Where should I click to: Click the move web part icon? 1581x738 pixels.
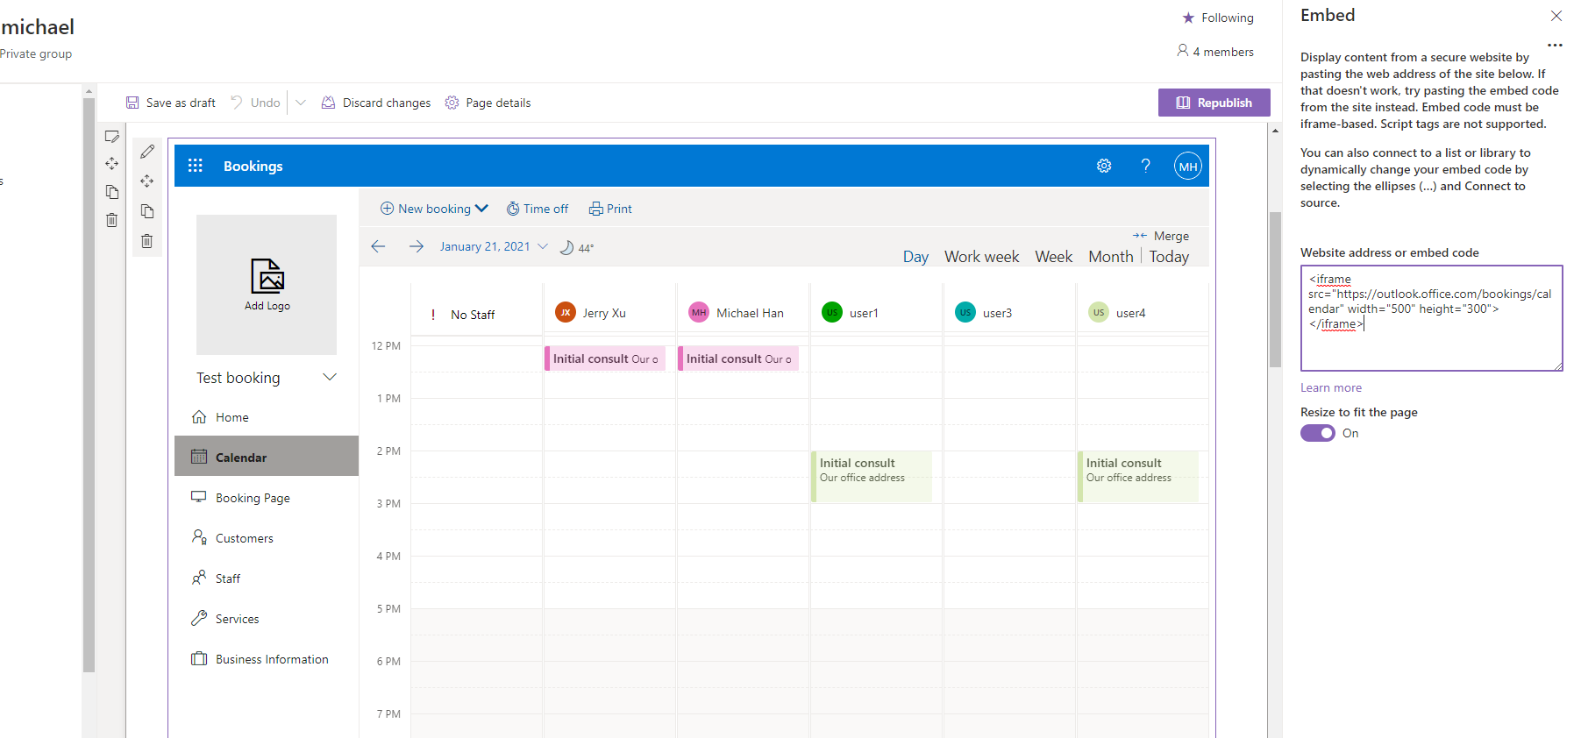click(147, 181)
